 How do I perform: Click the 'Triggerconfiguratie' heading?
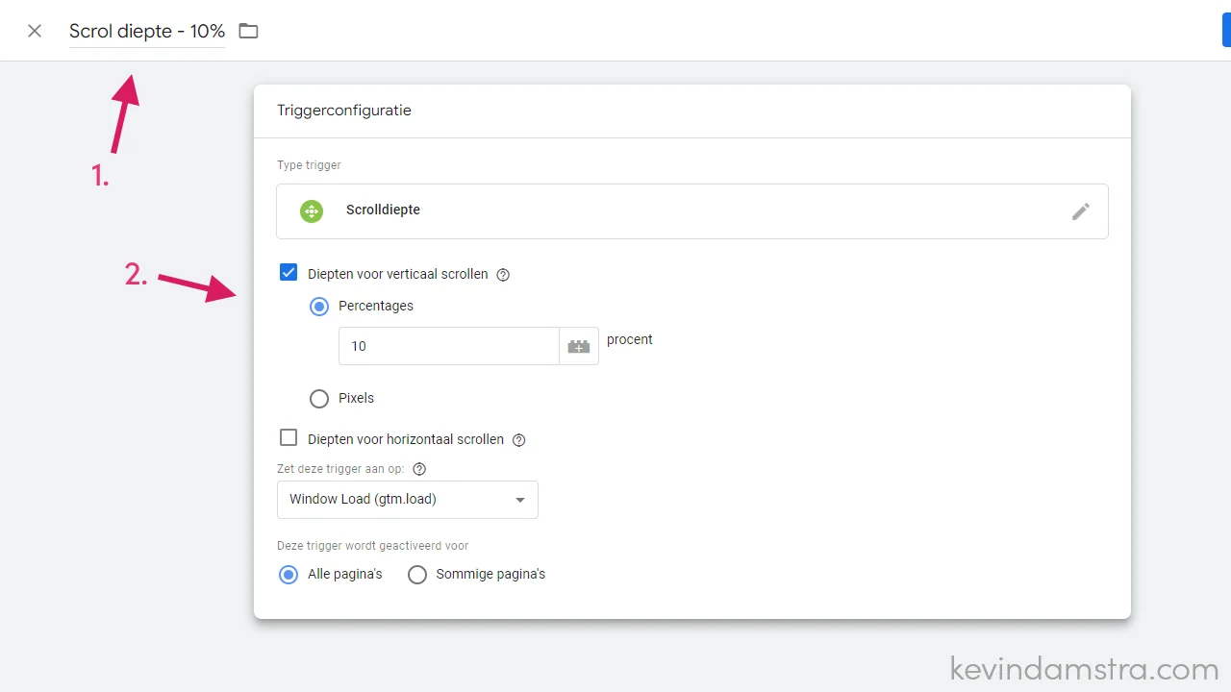(x=344, y=111)
